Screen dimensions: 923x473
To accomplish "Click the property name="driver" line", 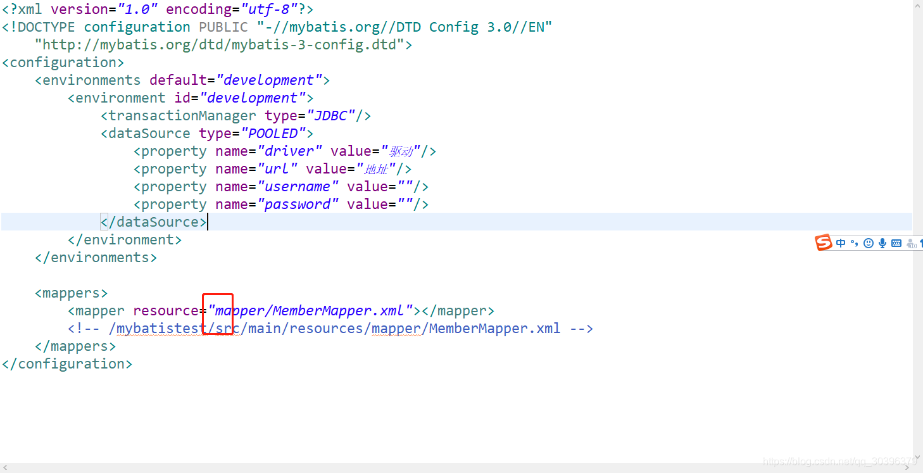I will point(285,151).
